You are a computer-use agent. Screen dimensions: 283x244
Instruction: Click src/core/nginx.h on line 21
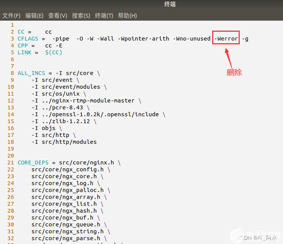(87, 163)
